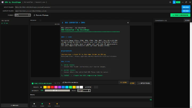
Task: Click the 'HOW TO USE' heading in dialog
Action: 66,62
